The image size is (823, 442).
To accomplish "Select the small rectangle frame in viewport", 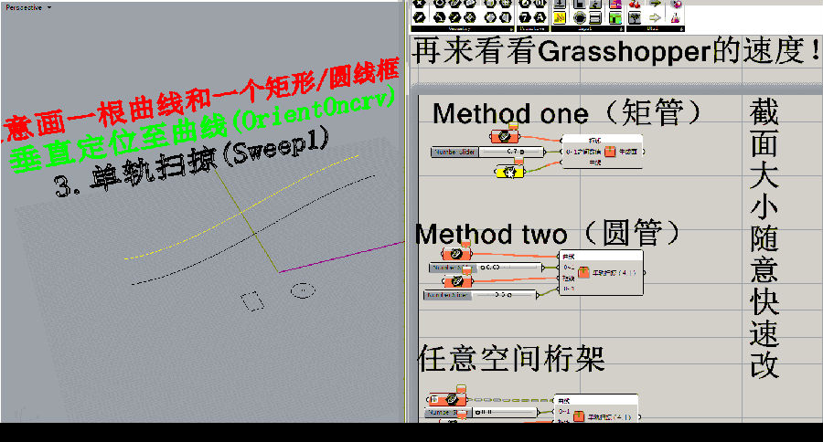I will click(x=252, y=301).
